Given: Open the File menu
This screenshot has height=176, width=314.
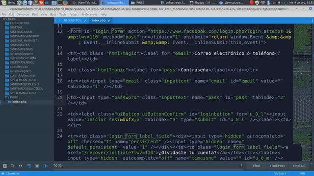Looking at the screenshot, I should tap(4, 14).
